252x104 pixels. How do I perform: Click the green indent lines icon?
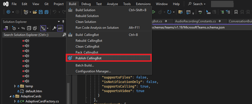pos(222,12)
